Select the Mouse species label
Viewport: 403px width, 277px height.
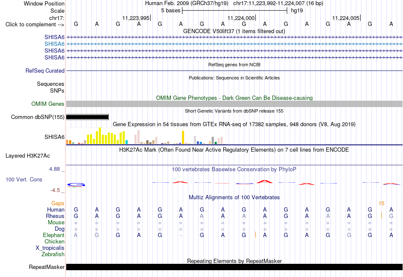pos(56,223)
